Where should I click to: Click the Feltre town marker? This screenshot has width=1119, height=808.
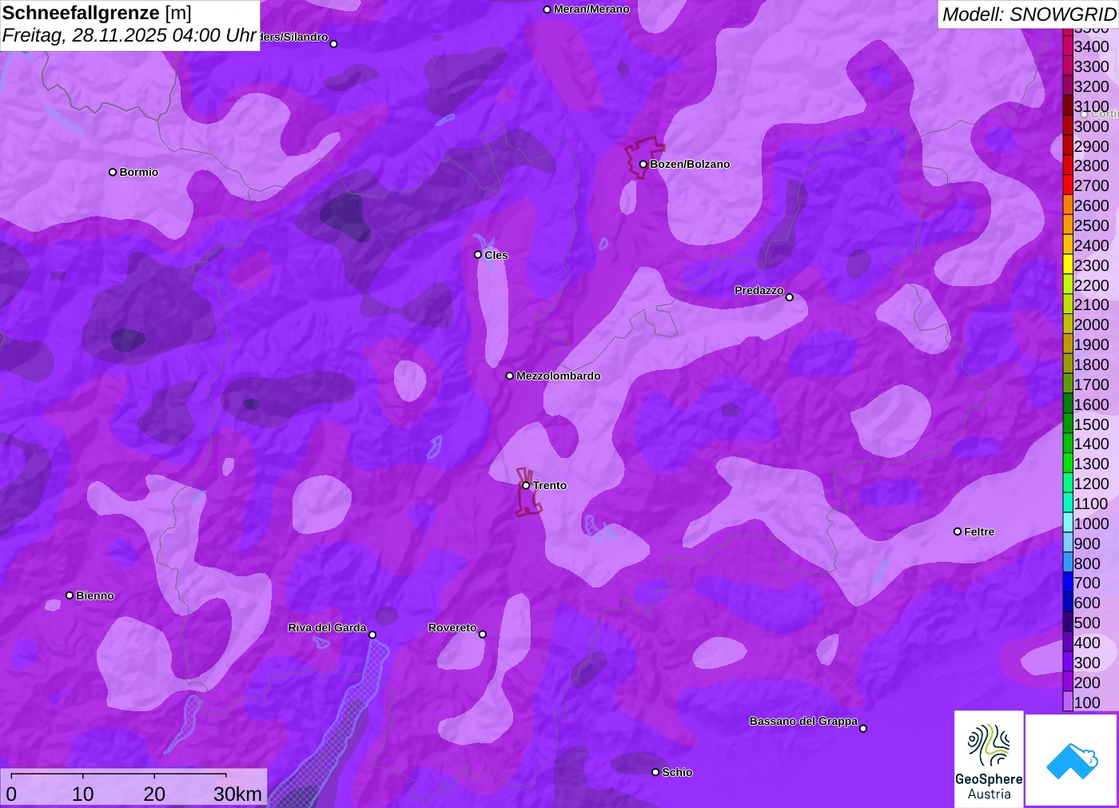[x=958, y=531]
